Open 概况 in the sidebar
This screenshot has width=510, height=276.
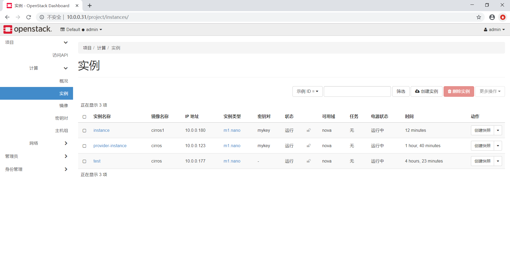tap(63, 81)
